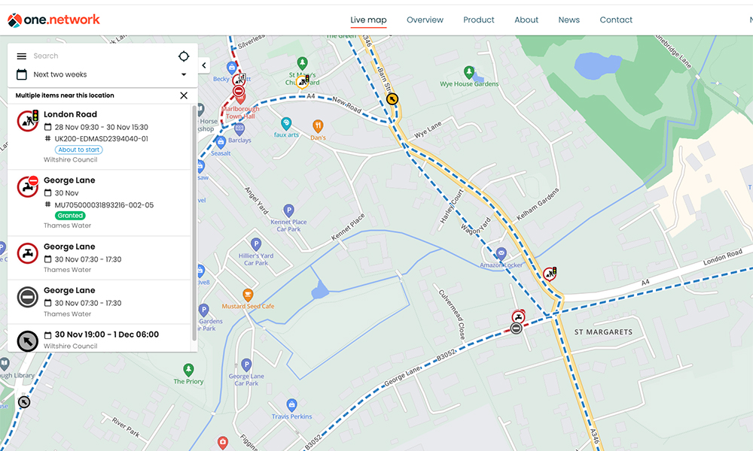Click the traffic-light roadworks marker on the A346
Image resolution: width=753 pixels, height=451 pixels.
[x=550, y=274]
